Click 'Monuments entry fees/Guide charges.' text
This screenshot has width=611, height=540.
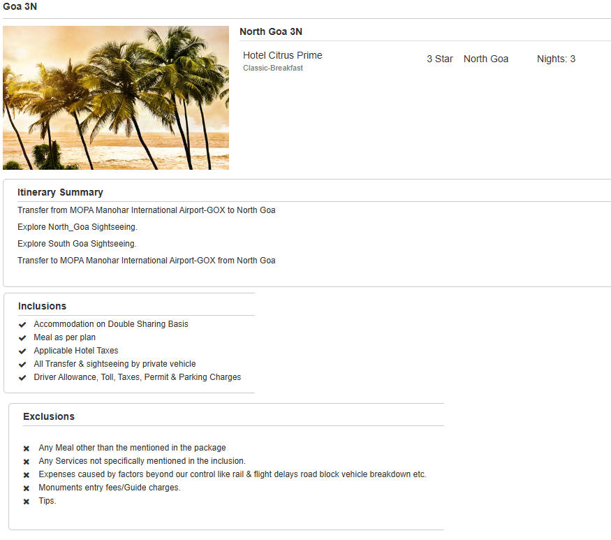(110, 488)
